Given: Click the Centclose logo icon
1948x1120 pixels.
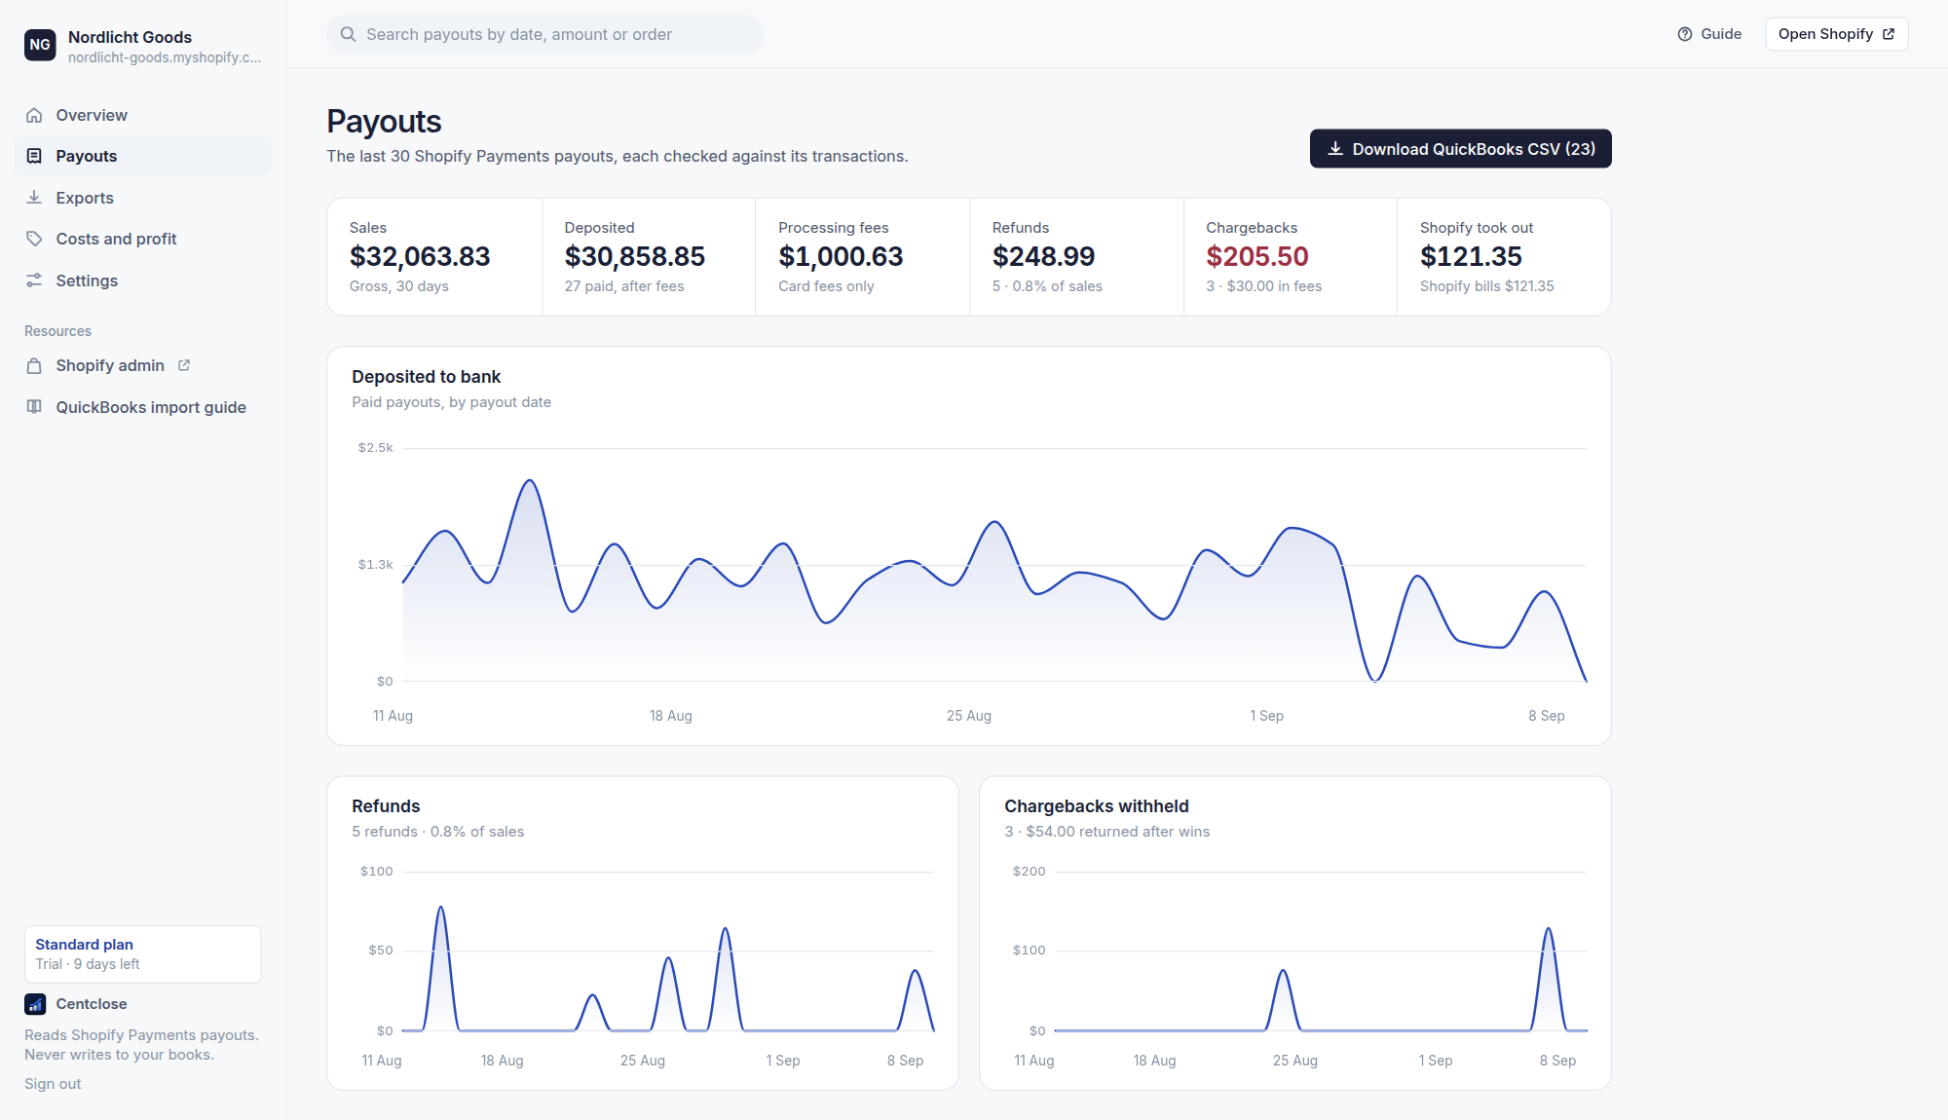Looking at the screenshot, I should point(35,1004).
